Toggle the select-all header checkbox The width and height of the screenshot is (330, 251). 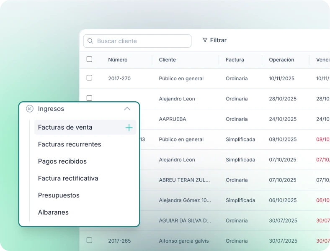(x=90, y=59)
